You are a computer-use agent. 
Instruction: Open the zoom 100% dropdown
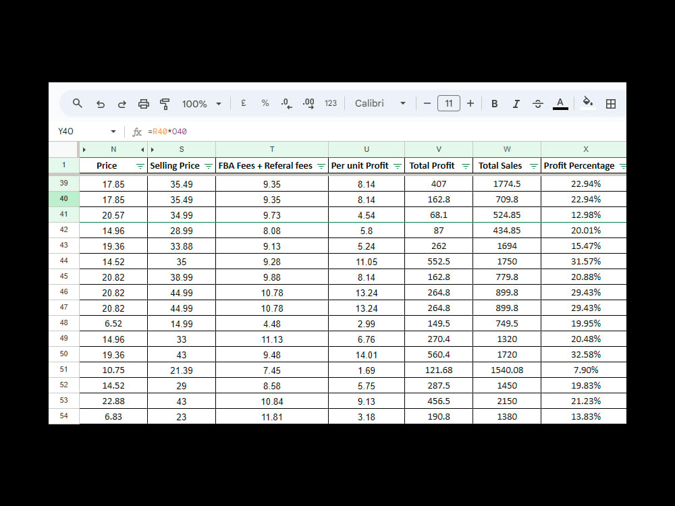coord(201,104)
